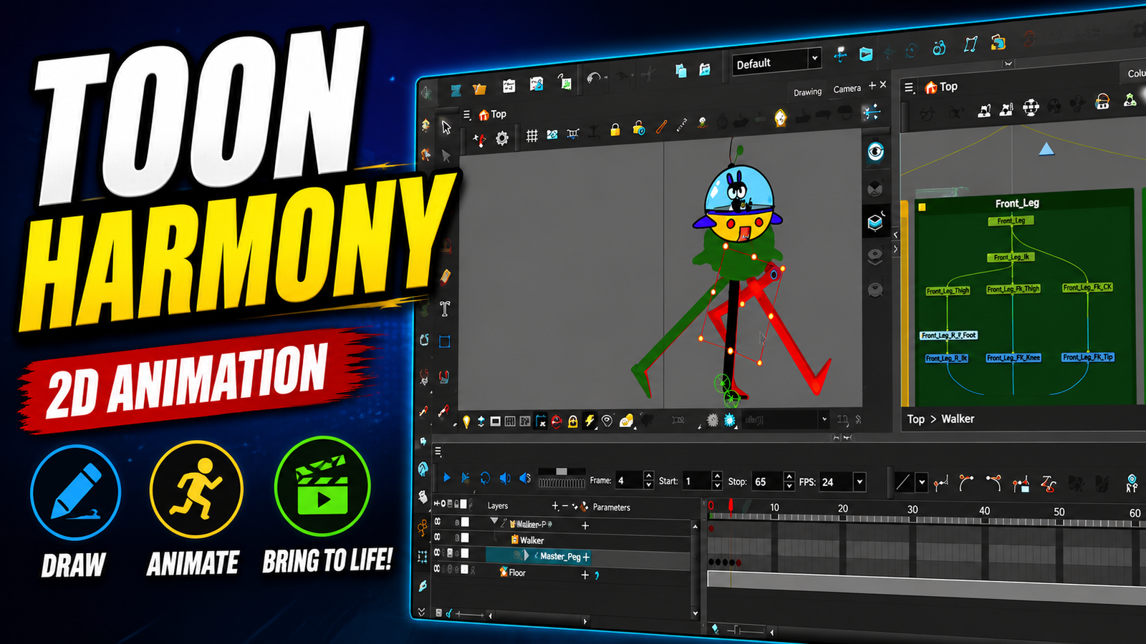Click the Play button in playback bar
The height and width of the screenshot is (644, 1146).
tap(447, 477)
